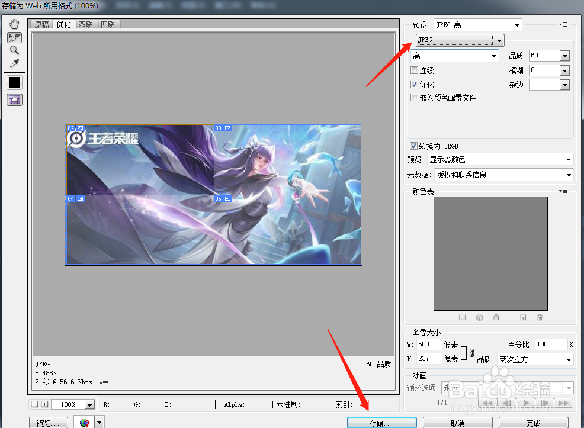Switch to the 优化 tab
584x428 pixels.
click(63, 24)
